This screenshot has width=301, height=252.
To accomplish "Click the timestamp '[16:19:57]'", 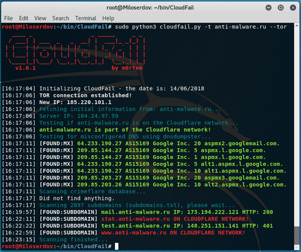I will click(18, 212).
